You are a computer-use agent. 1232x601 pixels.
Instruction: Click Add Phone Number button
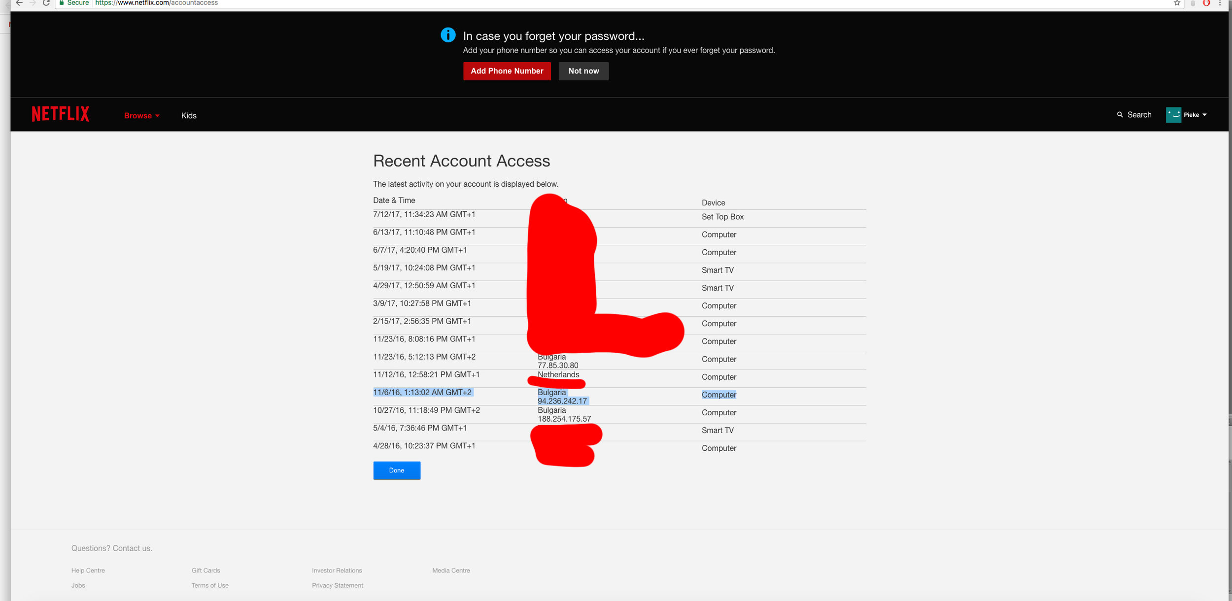click(x=507, y=71)
